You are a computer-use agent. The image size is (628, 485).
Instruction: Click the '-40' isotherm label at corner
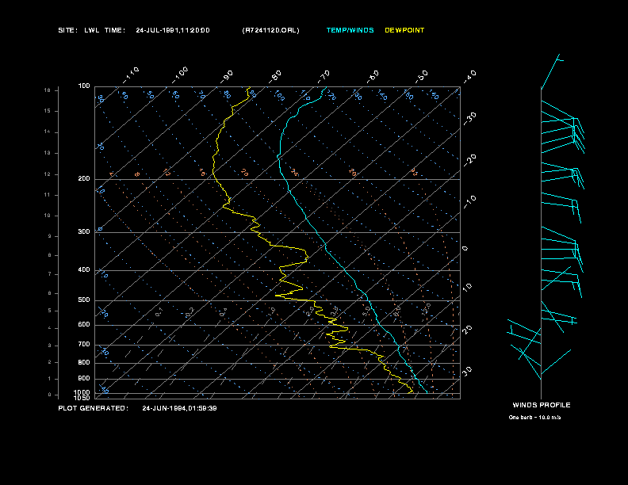[469, 77]
